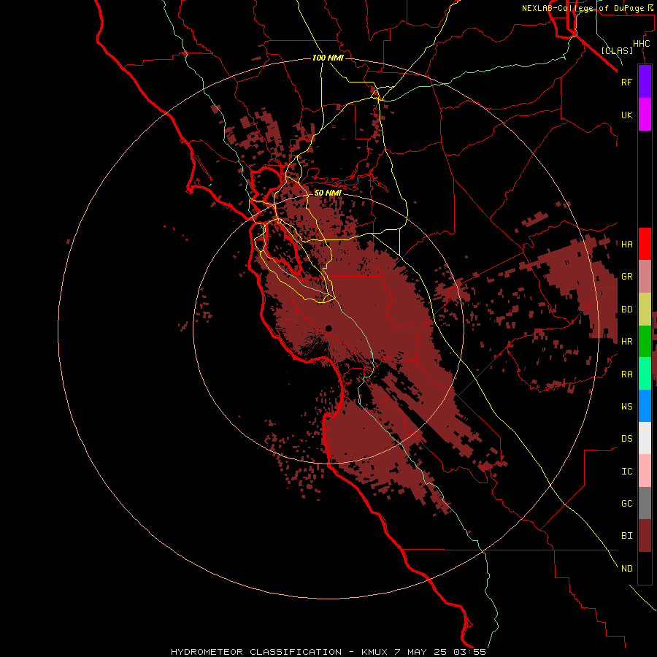657x657 pixels.
Task: Click the brown BI legend swatch
Action: click(645, 536)
